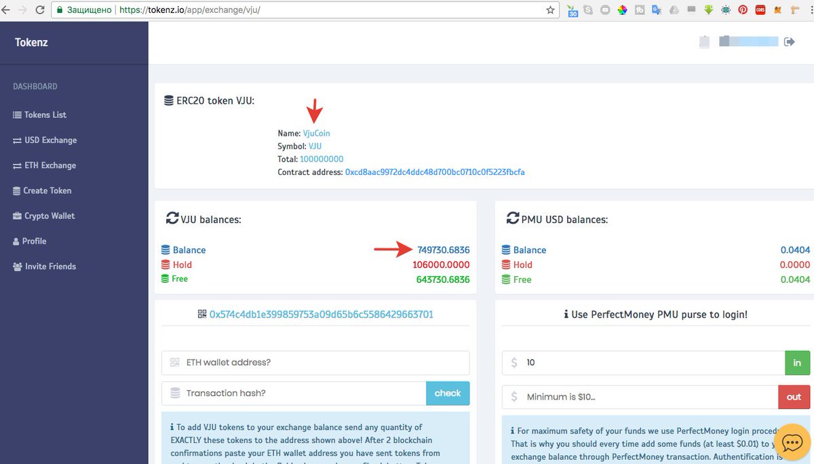Click the PMU Free green coin stack icon
The image size is (814, 464).
click(x=506, y=279)
